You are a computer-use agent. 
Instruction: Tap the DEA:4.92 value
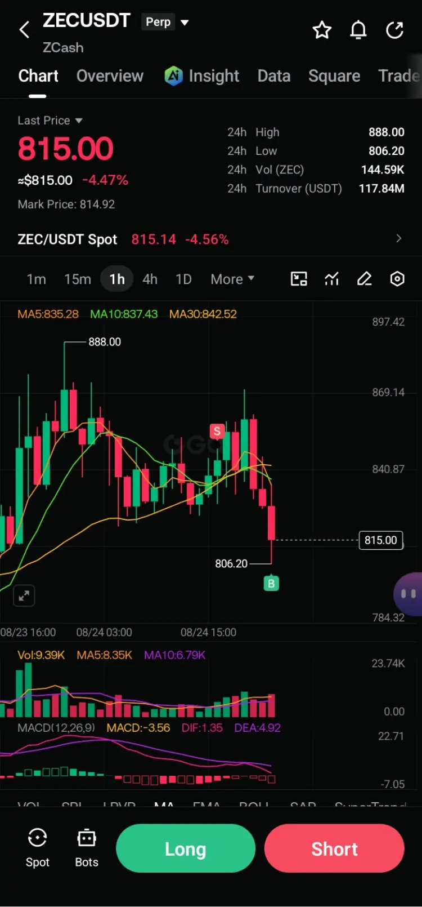pyautogui.click(x=258, y=728)
